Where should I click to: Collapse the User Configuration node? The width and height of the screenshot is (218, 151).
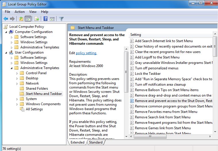(6, 53)
